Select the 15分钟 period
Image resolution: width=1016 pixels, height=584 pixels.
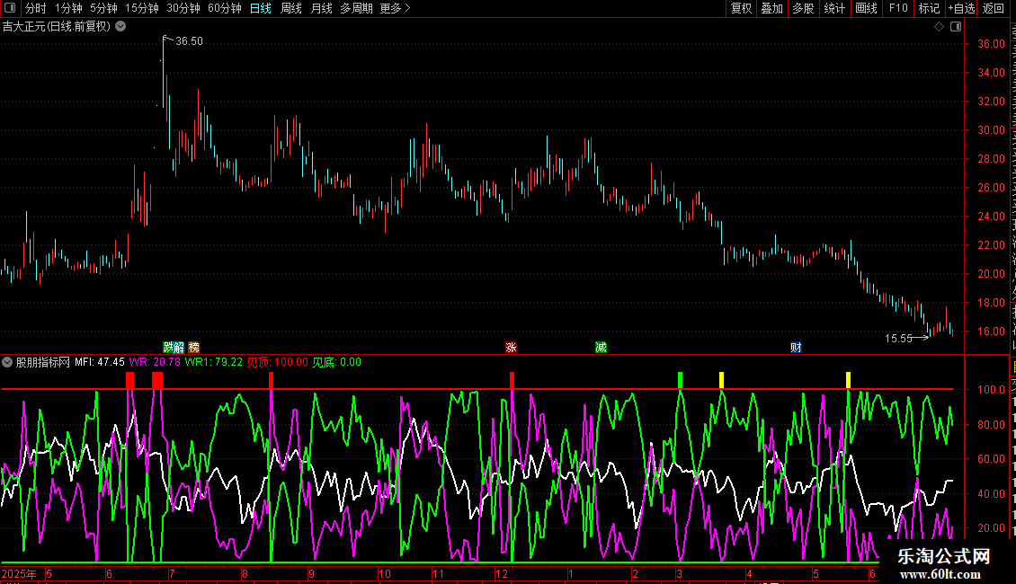(x=142, y=8)
